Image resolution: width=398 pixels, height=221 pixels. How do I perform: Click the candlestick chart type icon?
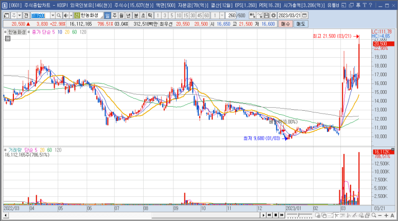(252, 15)
